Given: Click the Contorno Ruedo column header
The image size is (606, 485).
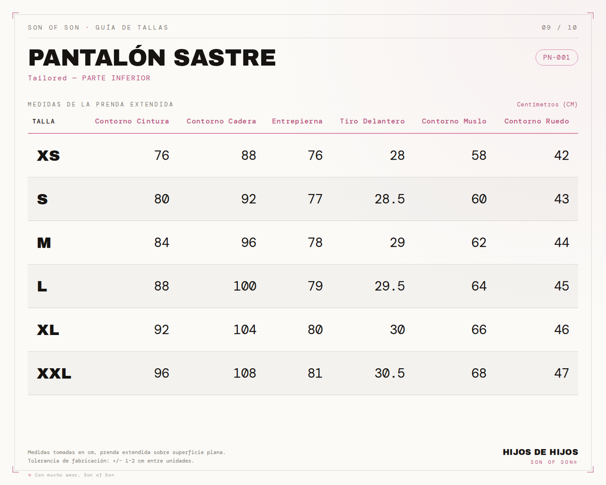Looking at the screenshot, I should [536, 121].
